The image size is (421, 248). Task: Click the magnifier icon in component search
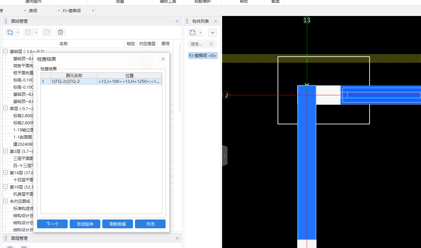pyautogui.click(x=212, y=44)
